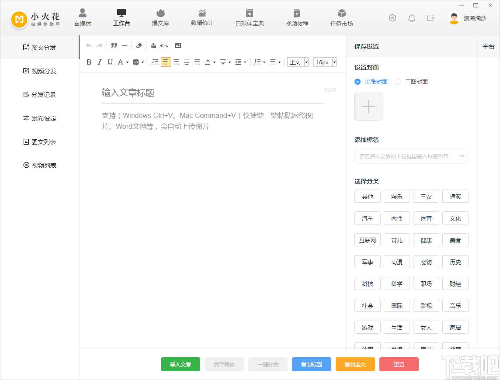Select the 单张封面 radio button
500x380 pixels.
(358, 82)
